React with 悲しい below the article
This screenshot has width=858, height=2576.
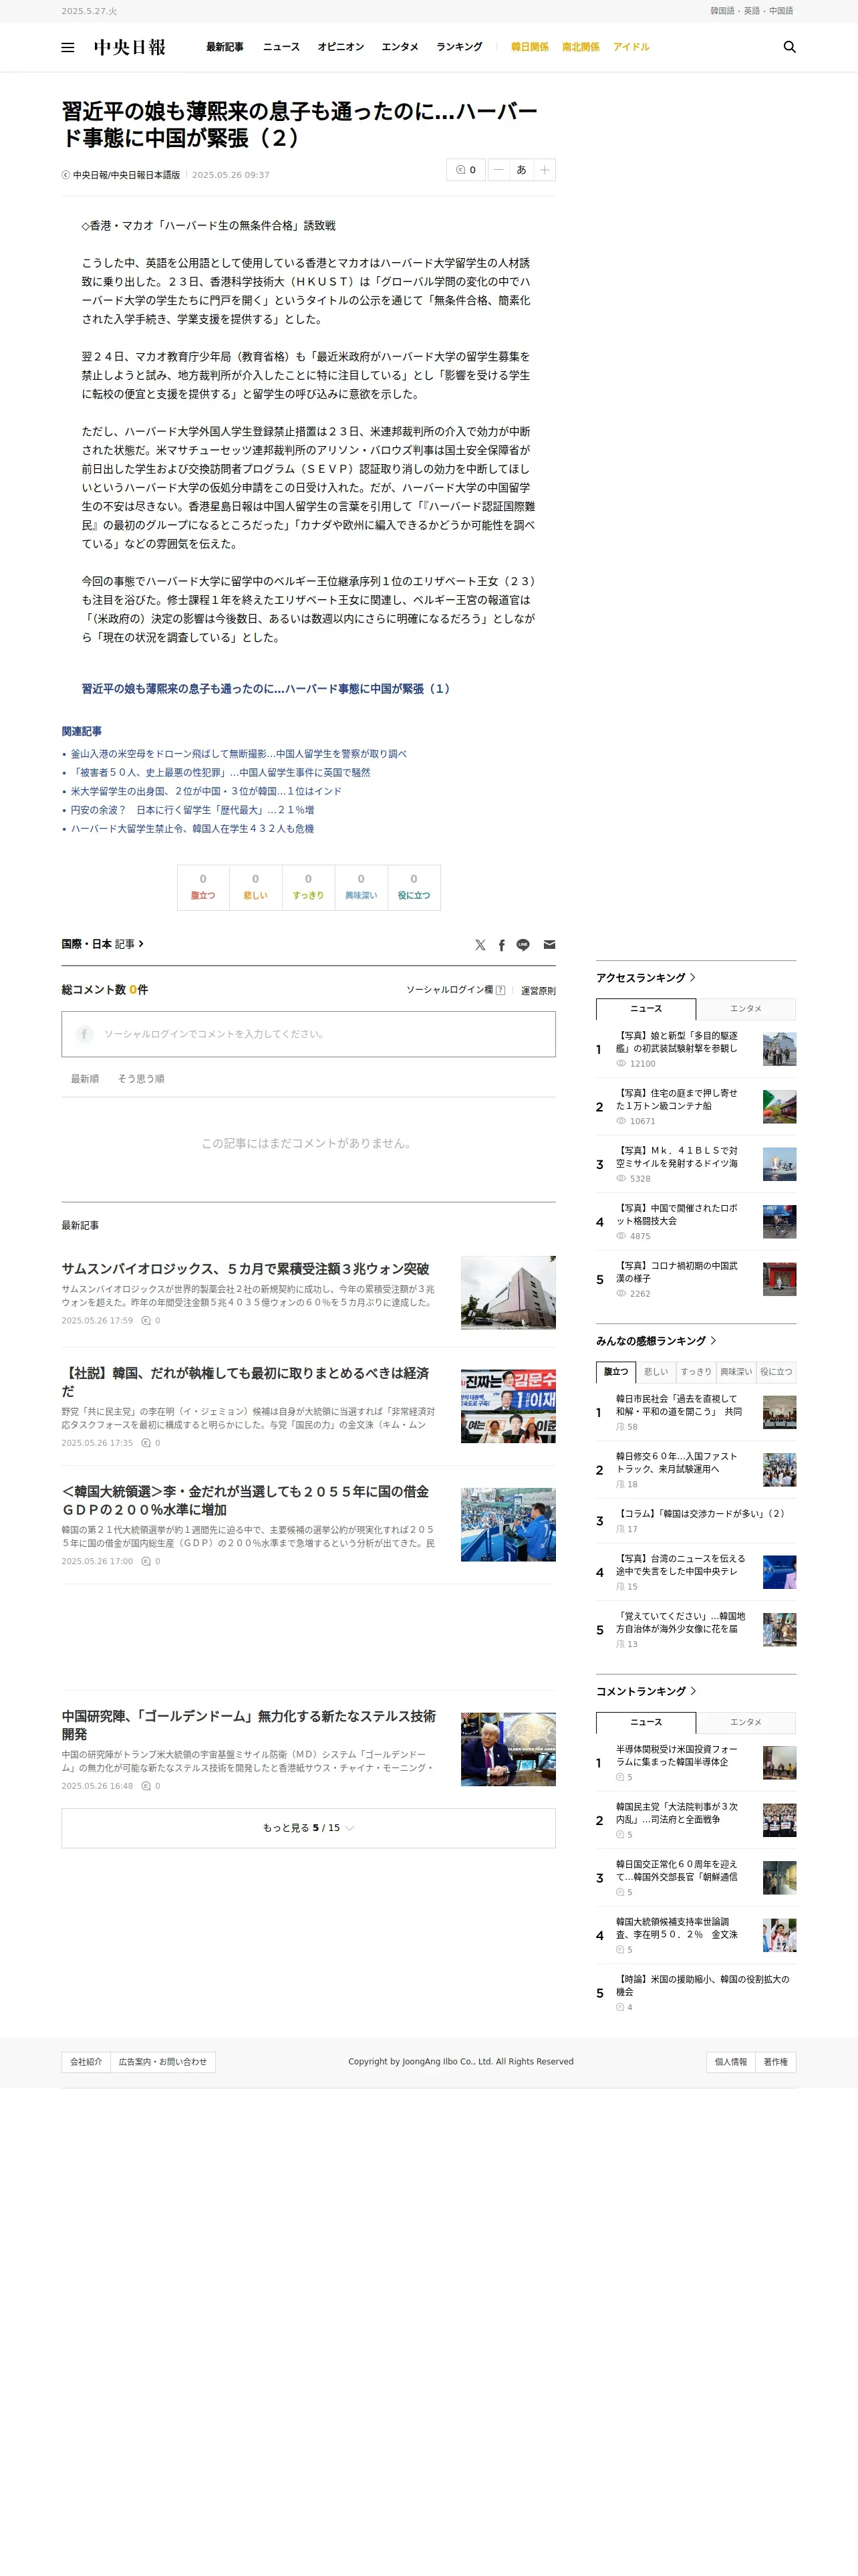point(256,887)
